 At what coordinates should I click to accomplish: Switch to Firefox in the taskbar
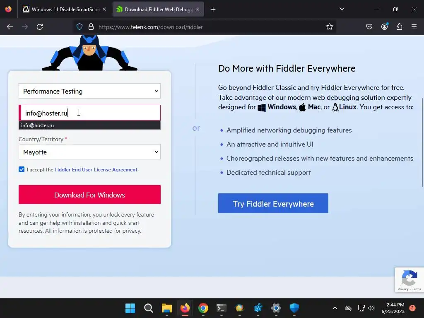coord(185,308)
